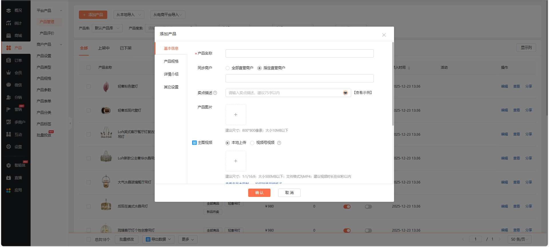The image size is (549, 247).
Task: Click the 产品名称 input field
Action: 299,54
